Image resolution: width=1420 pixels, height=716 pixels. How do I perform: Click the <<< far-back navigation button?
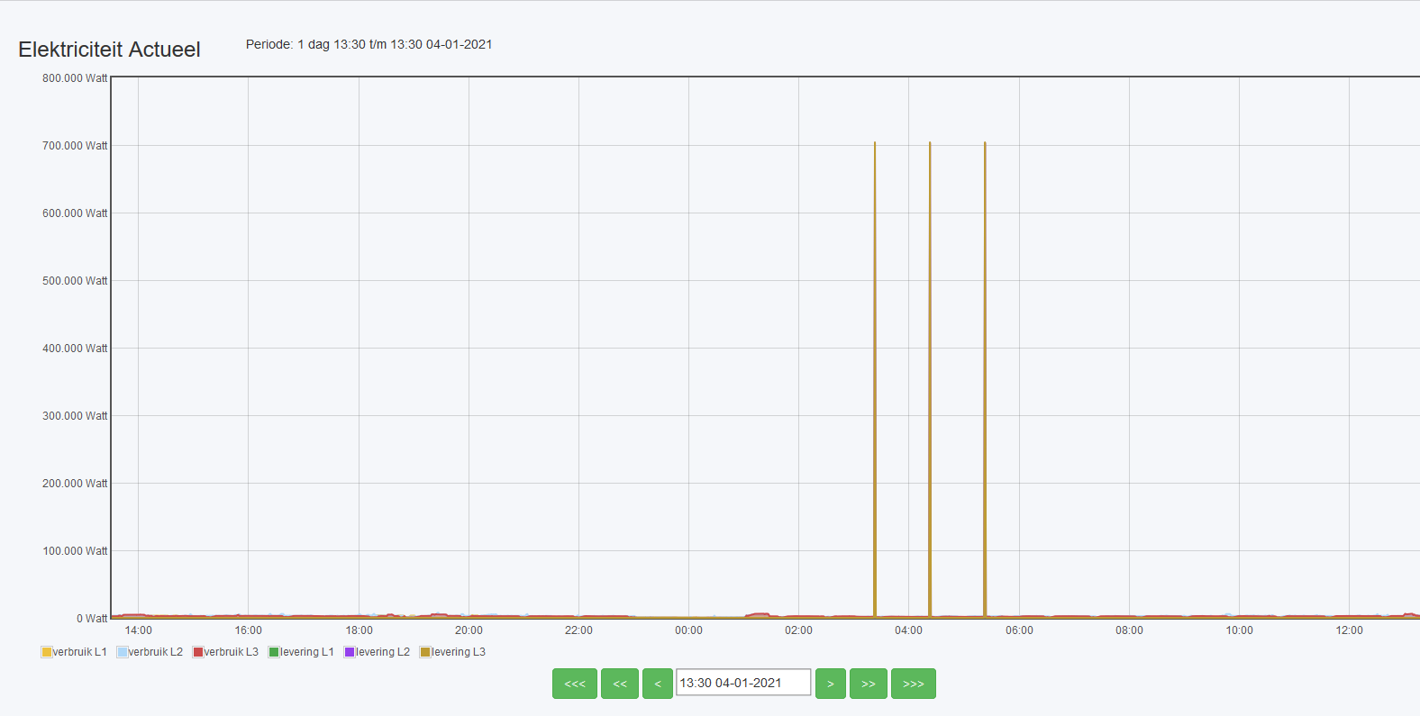click(x=575, y=684)
